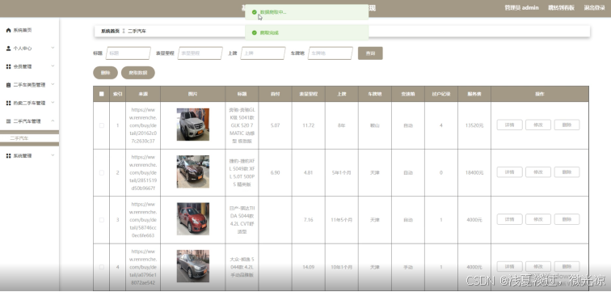Expand the 个人中心 menu chevron
The image size is (611, 292).
pyautogui.click(x=53, y=48)
